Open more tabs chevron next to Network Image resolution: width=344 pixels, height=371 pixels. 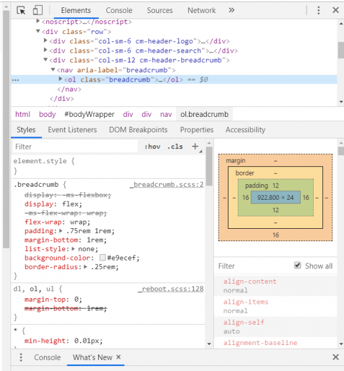(232, 10)
